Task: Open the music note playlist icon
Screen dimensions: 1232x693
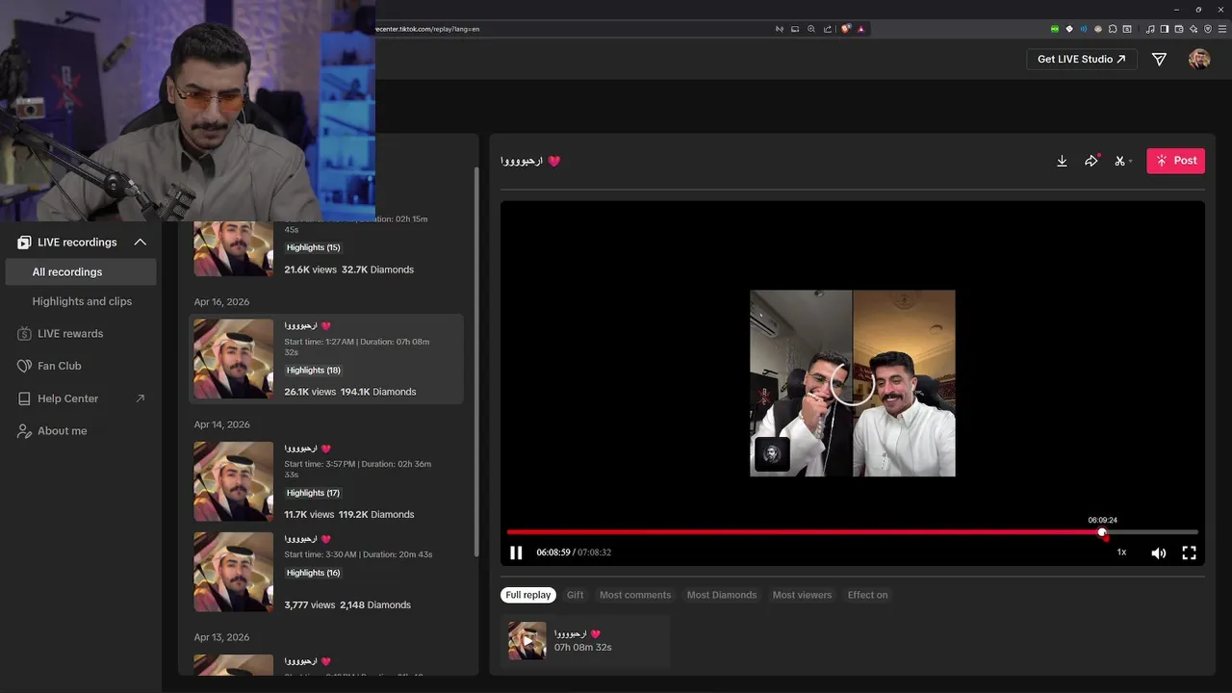Action: point(1150,29)
